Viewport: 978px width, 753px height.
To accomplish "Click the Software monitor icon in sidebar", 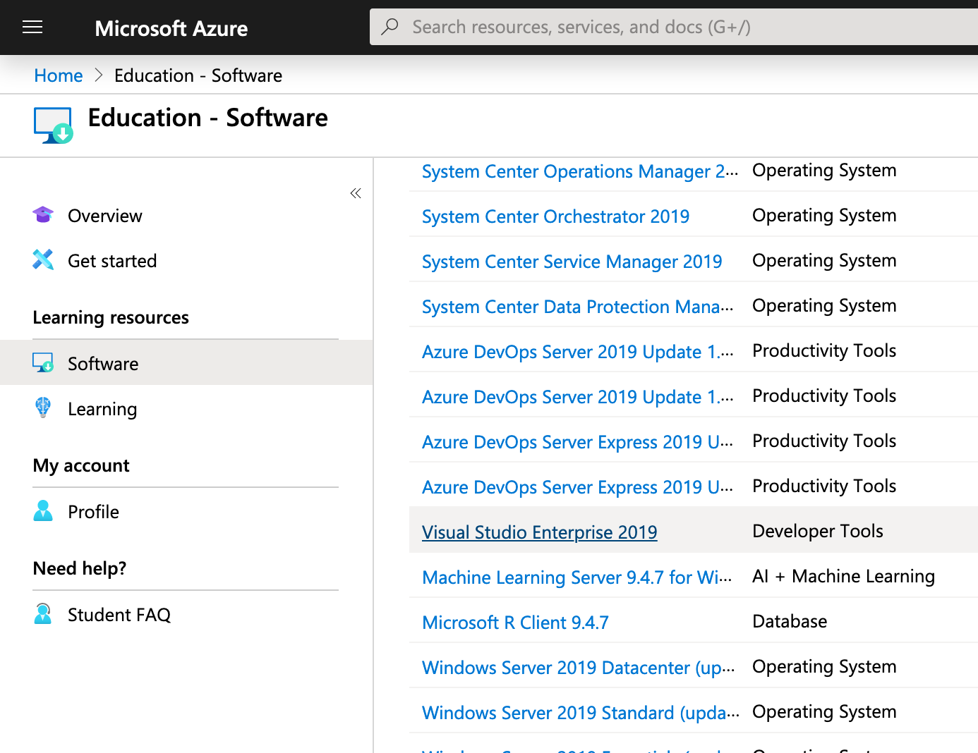I will (x=43, y=363).
